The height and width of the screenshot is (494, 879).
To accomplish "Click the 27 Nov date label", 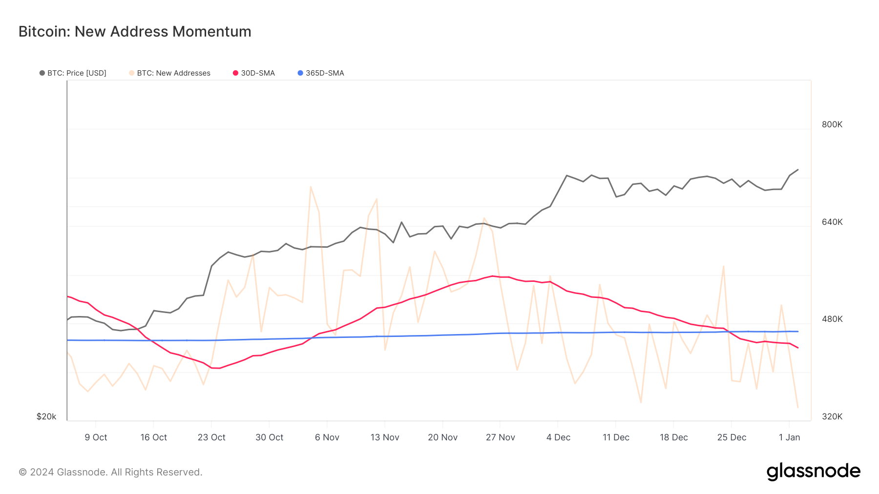I will [501, 437].
